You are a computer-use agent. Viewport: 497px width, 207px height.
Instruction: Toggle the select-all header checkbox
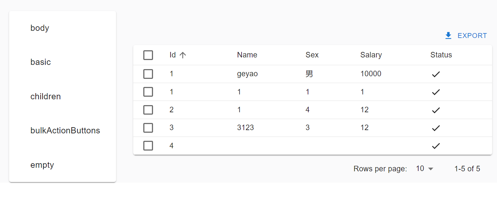pyautogui.click(x=148, y=55)
